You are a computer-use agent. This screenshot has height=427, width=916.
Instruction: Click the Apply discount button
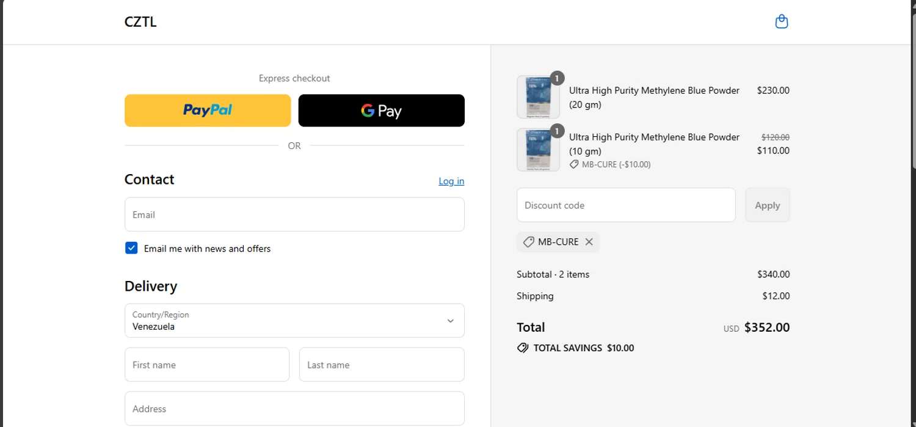click(x=767, y=205)
